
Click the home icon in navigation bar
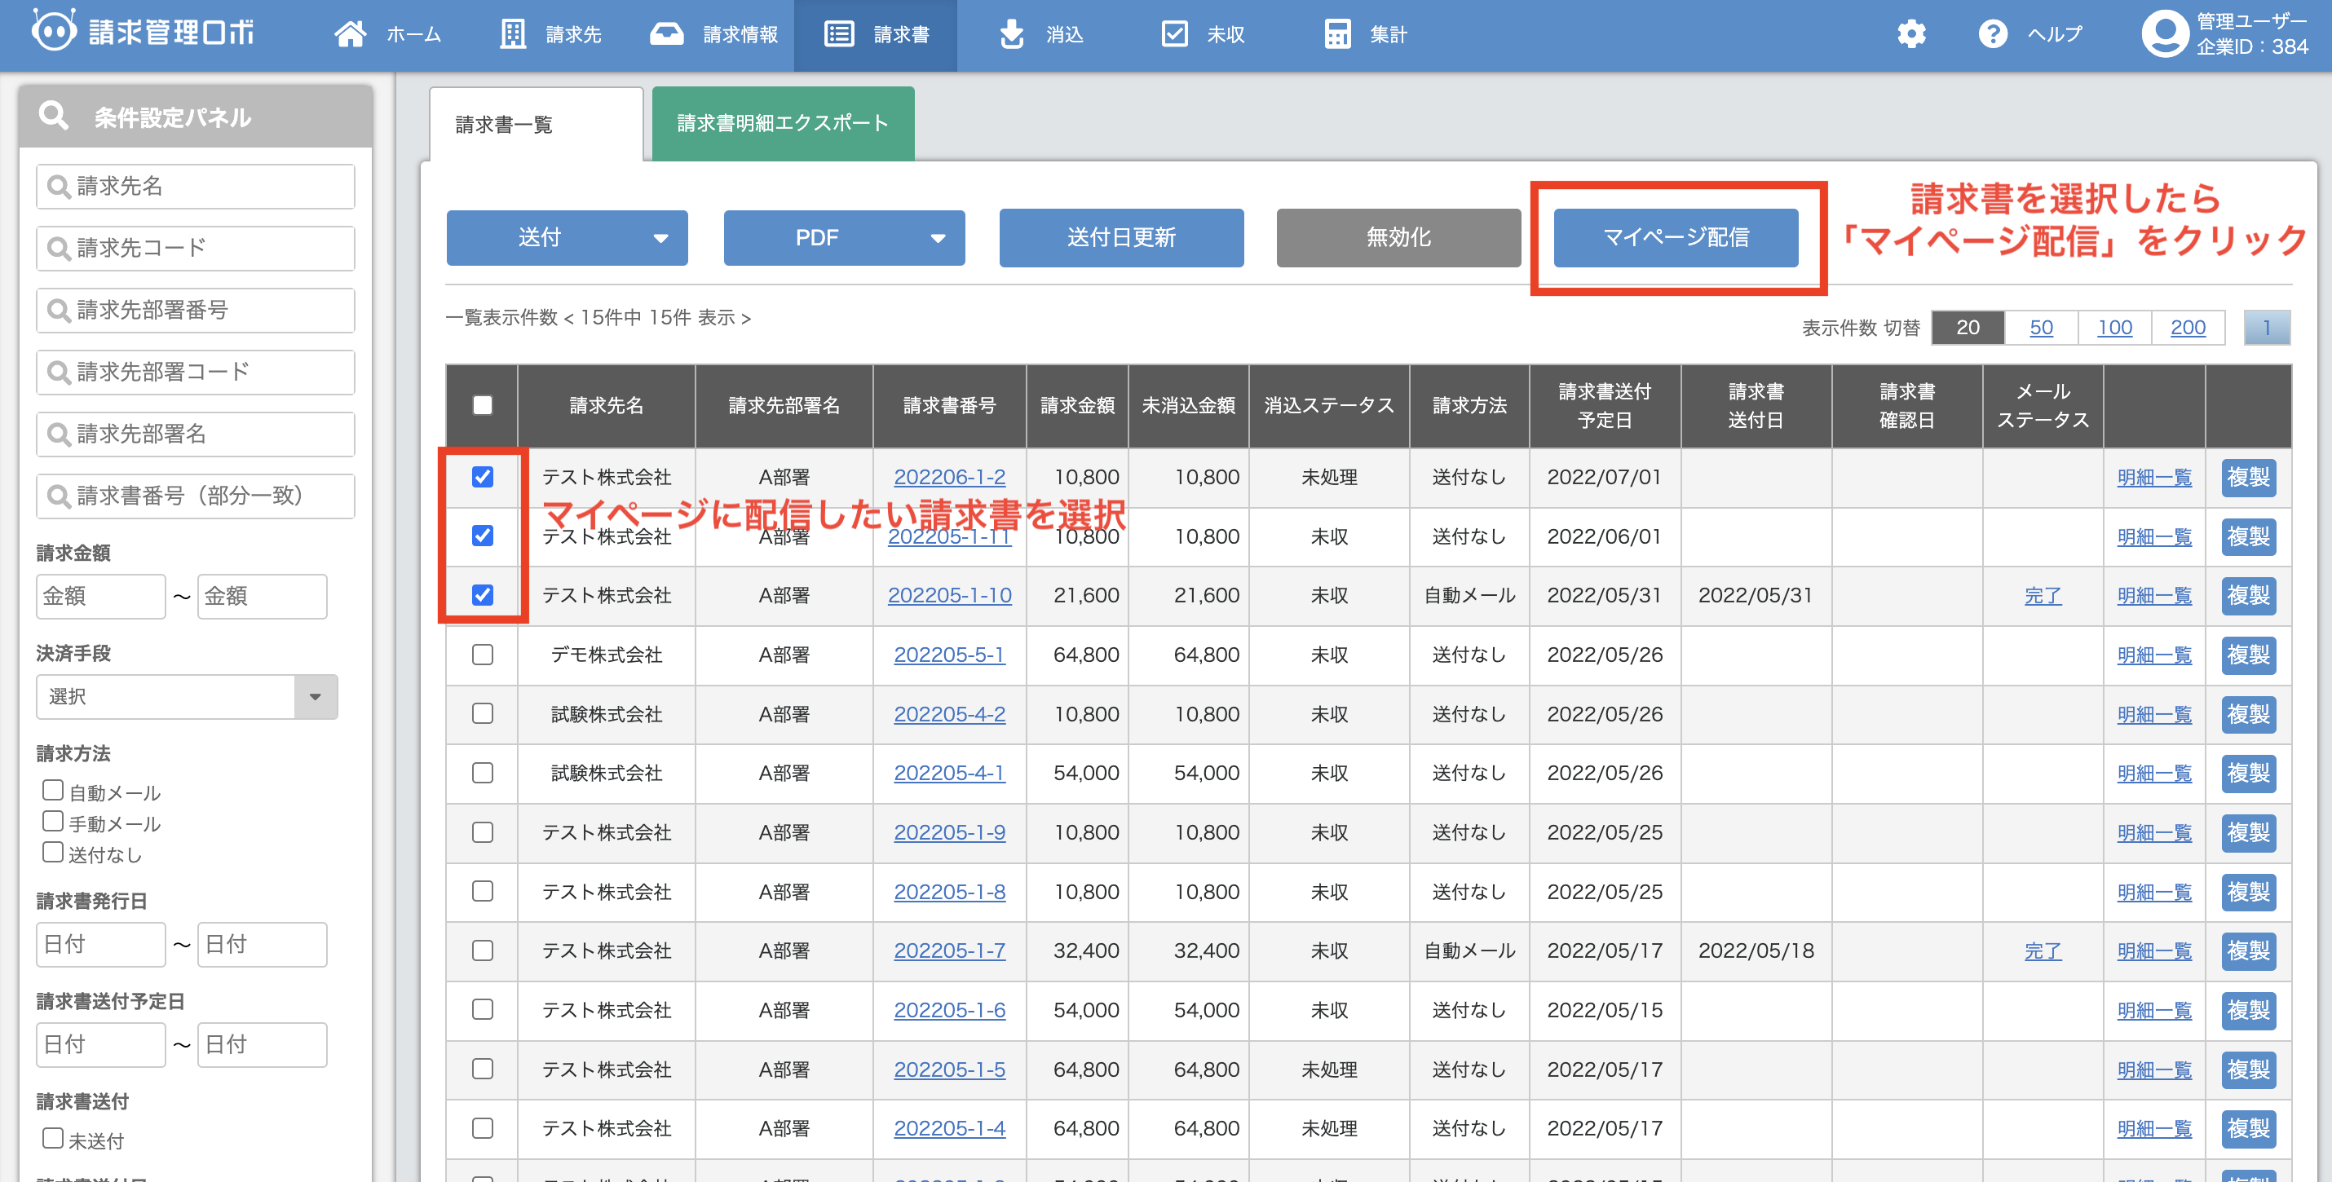(x=351, y=34)
